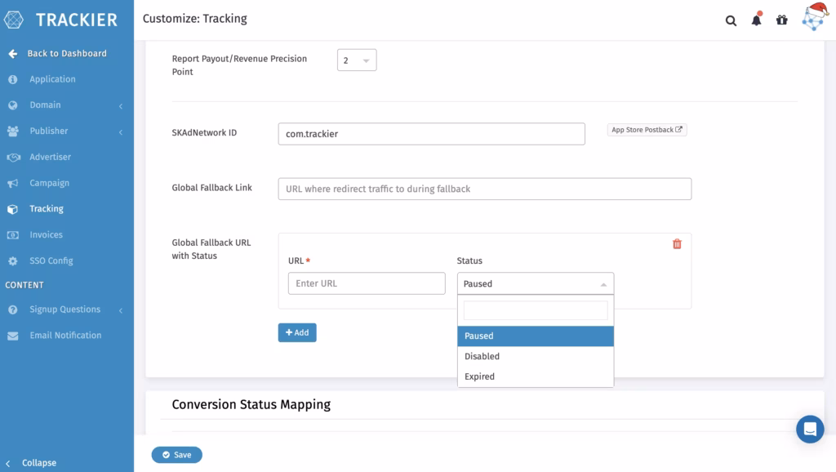The width and height of the screenshot is (836, 472).
Task: Open the precision point dropdown showing 2
Action: [x=357, y=60]
